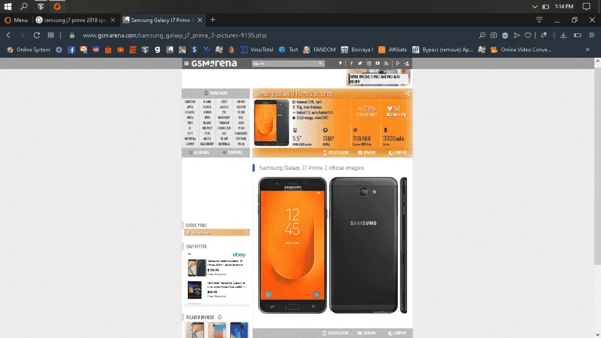Open Windows taskbar search
The height and width of the screenshot is (338, 601).
tap(24, 7)
